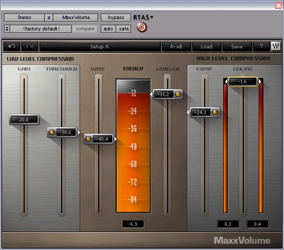Open the RTAS format dropdown arrow
The image size is (284, 250).
[152, 17]
